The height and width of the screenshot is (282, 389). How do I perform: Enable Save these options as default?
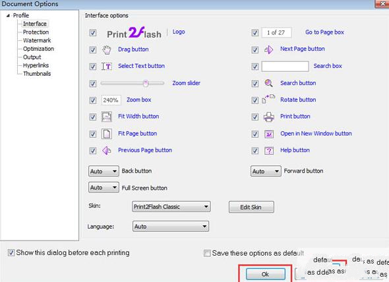click(207, 253)
